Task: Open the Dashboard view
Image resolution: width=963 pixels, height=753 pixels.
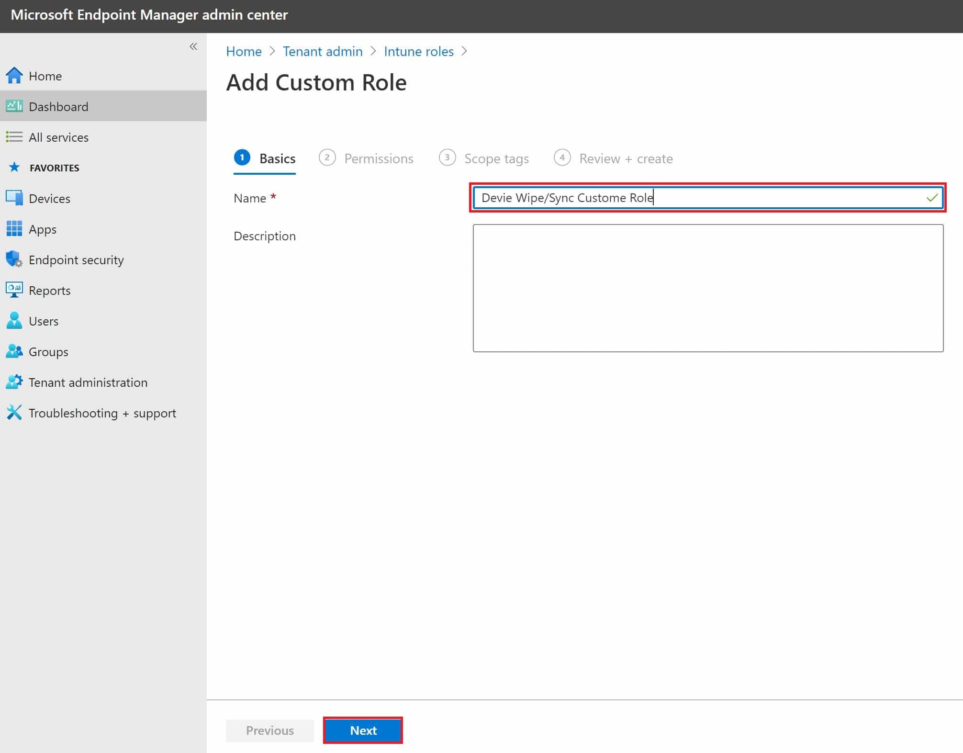Action: tap(58, 106)
